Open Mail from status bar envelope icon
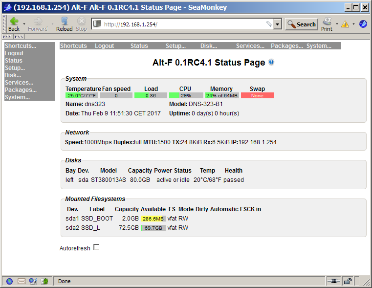The height and width of the screenshot is (288, 372). point(22,281)
